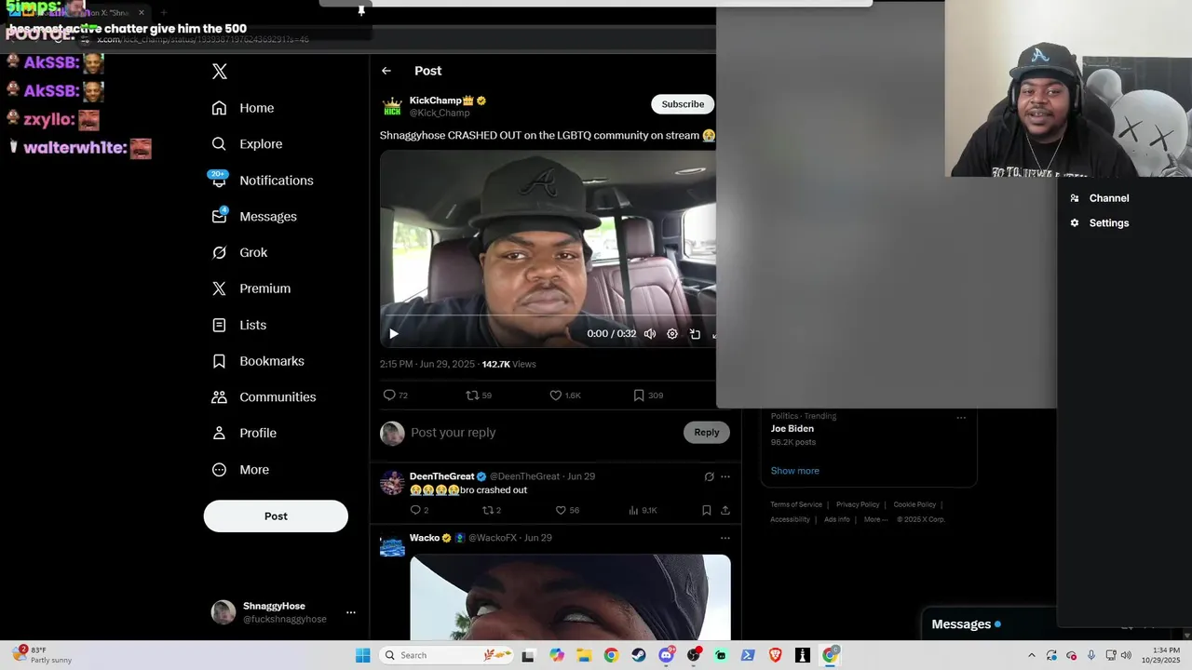This screenshot has height=670, width=1192.
Task: Click the taskbar volume speaker icon
Action: coord(1126,655)
